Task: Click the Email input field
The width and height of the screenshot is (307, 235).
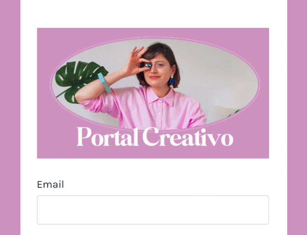Action: pyautogui.click(x=153, y=210)
